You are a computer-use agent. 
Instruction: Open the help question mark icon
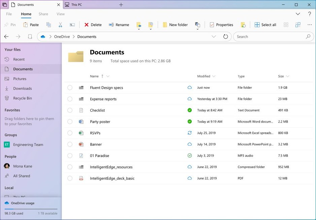pyautogui.click(x=309, y=14)
